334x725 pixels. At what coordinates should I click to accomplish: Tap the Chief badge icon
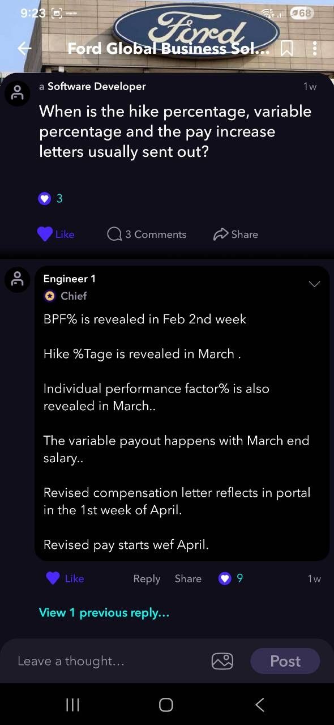pyautogui.click(x=49, y=296)
